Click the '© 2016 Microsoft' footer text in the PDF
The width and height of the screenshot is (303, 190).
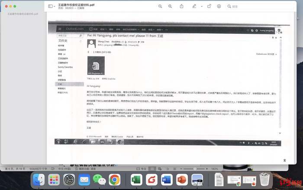tap(94, 137)
